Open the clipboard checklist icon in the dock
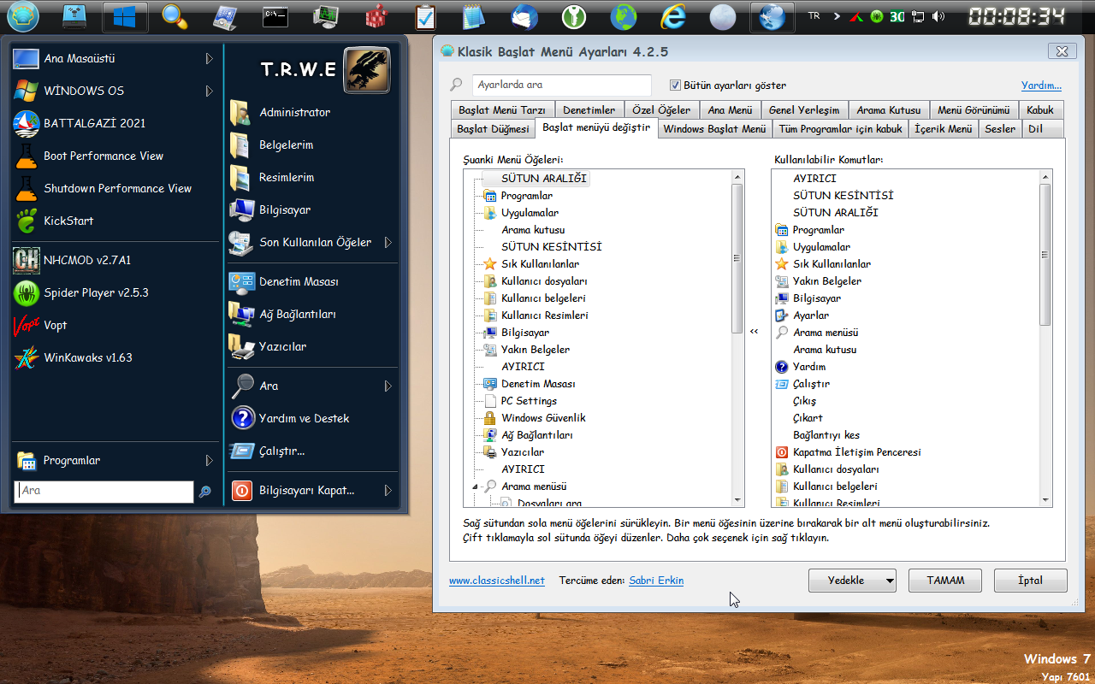This screenshot has width=1095, height=684. click(x=425, y=16)
